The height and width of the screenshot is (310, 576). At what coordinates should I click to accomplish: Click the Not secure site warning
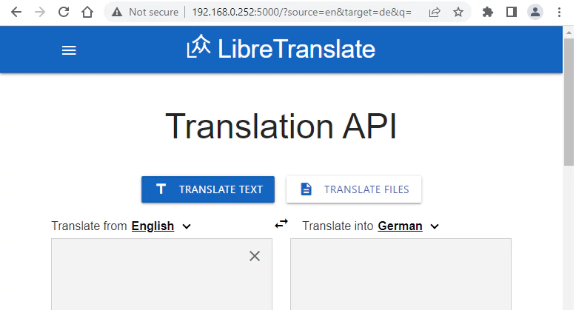click(145, 12)
